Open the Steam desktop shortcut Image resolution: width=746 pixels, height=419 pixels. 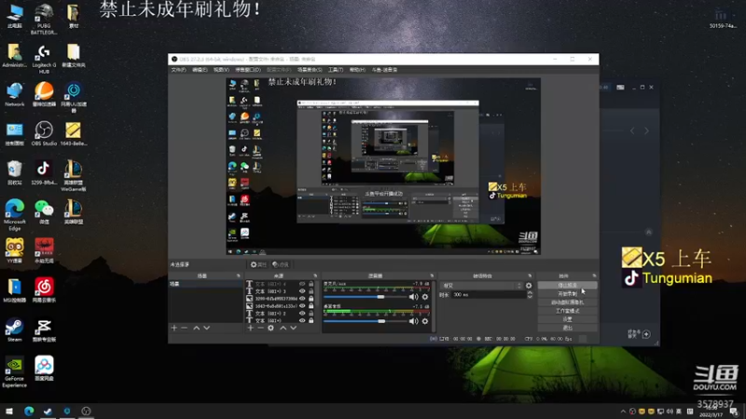tap(14, 331)
